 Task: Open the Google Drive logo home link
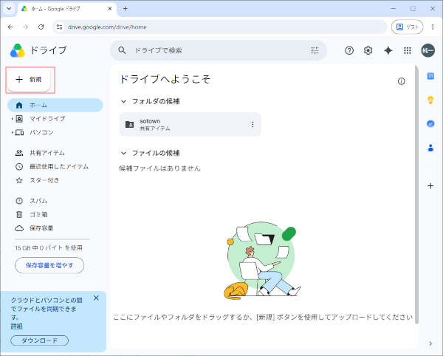[38, 50]
